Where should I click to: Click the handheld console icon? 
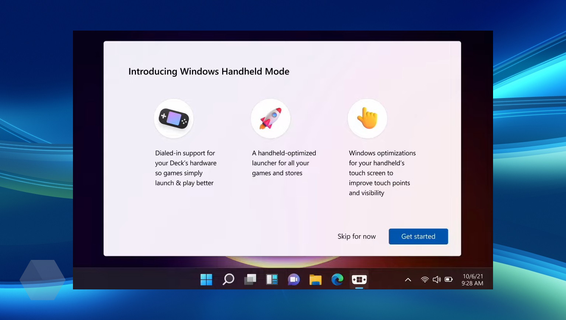174,118
